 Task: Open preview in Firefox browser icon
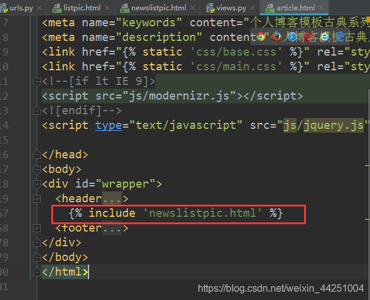click(277, 37)
